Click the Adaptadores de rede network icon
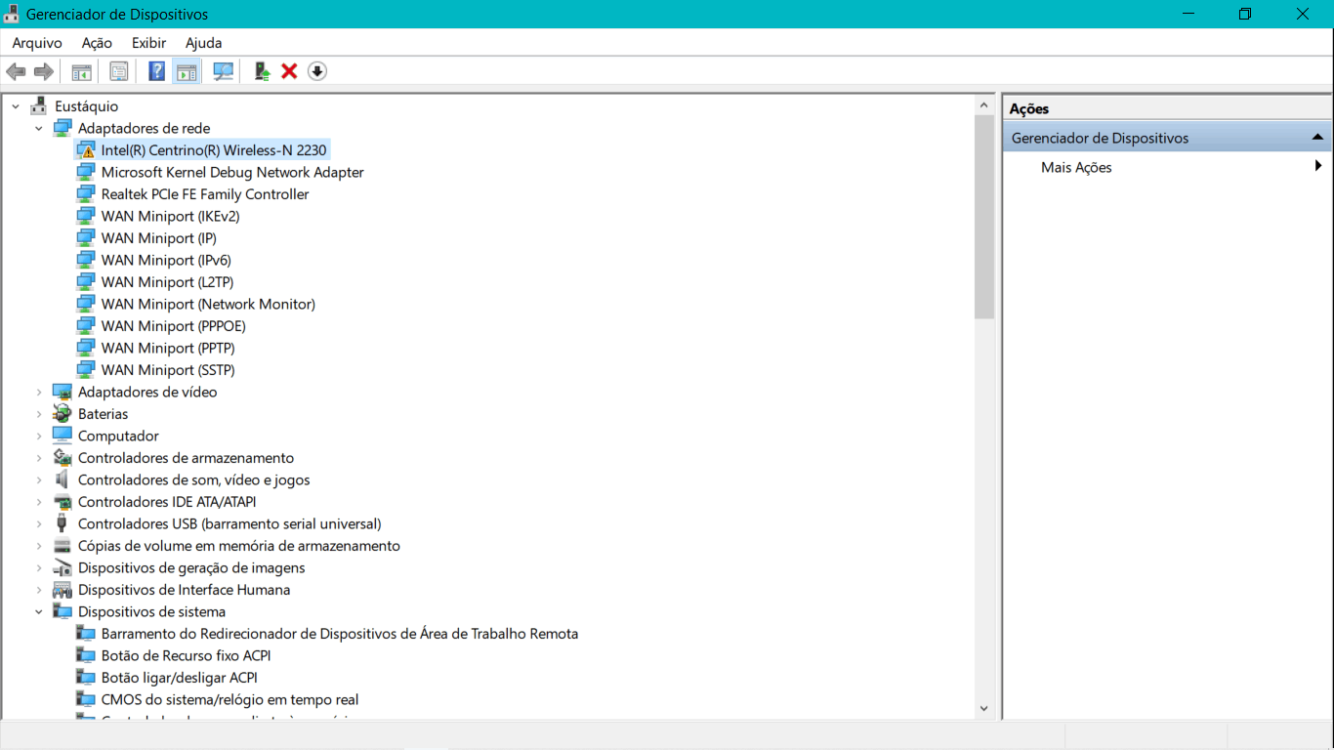 [63, 128]
